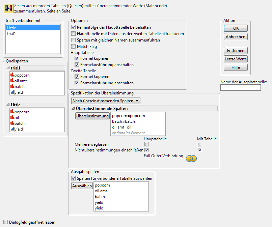Image resolution: width=272 pixels, height=227 pixels.
Task: Select yield continuous icon under trial1
Action: pyautogui.click(x=13, y=92)
